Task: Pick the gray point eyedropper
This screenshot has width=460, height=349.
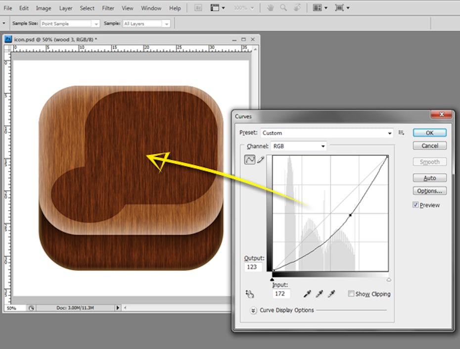Action: pos(320,294)
